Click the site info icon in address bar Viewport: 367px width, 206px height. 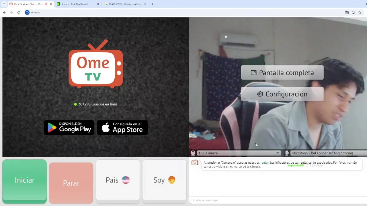click(x=27, y=13)
